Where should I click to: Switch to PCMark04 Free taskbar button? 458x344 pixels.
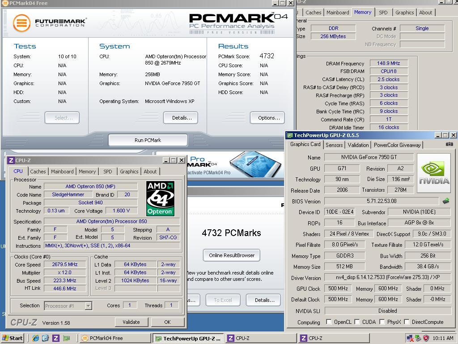(115, 338)
